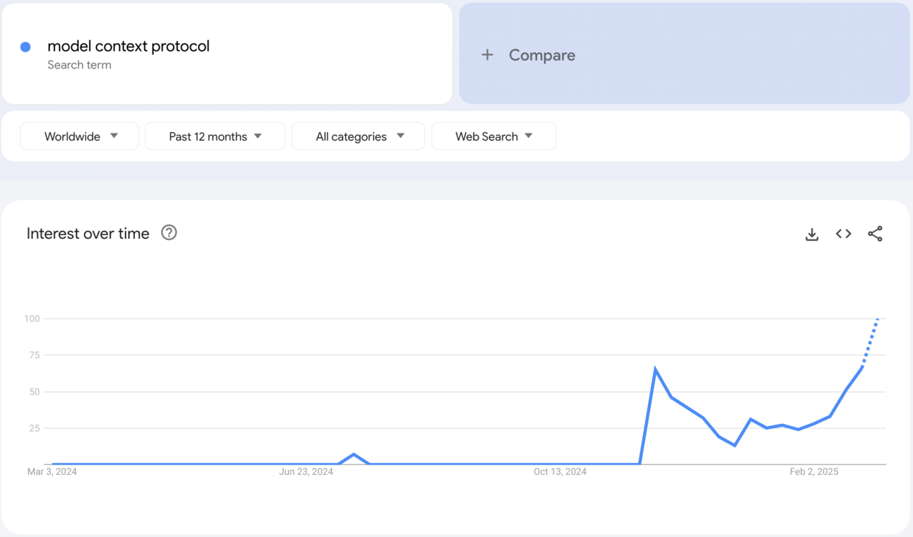Open the All categories dropdown
Image resolution: width=913 pixels, height=537 pixels.
tap(358, 136)
